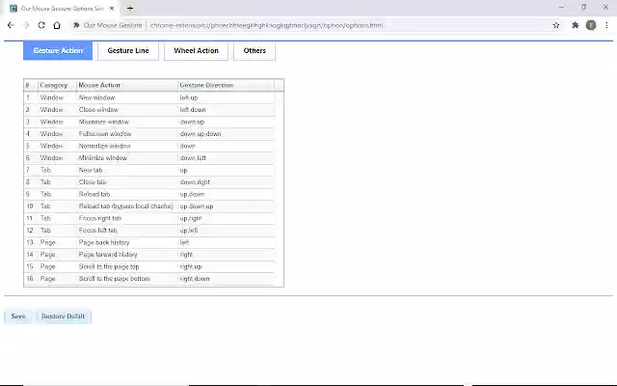Click the Category column header
617x386 pixels.
point(57,86)
